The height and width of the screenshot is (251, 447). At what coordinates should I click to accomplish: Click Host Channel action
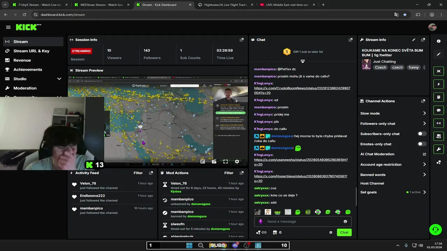click(372, 183)
